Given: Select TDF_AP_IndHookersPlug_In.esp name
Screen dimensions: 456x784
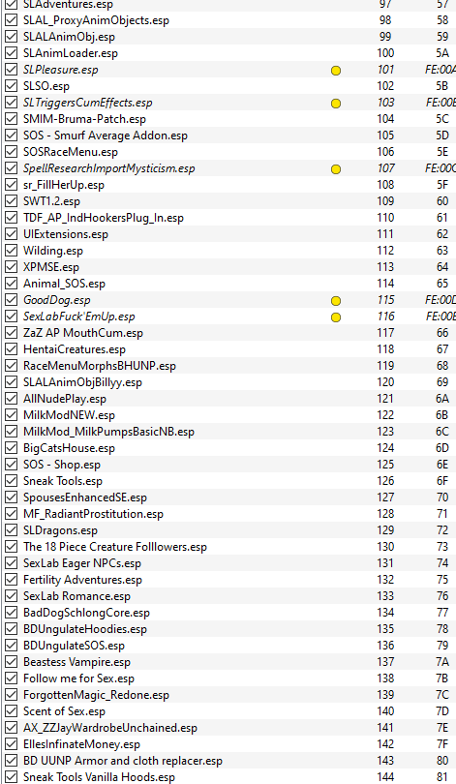Looking at the screenshot, I should (104, 218).
